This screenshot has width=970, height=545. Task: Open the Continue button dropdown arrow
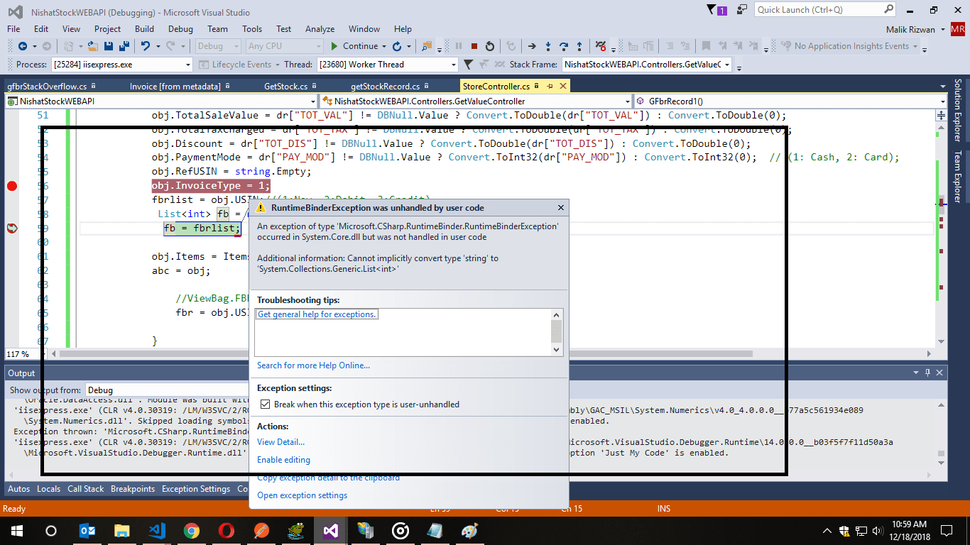(x=384, y=46)
